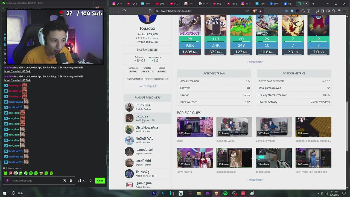Play the 'machi rijaaaaal' clip
Screen dimensions: 350x197
pyautogui.click(x=234, y=158)
